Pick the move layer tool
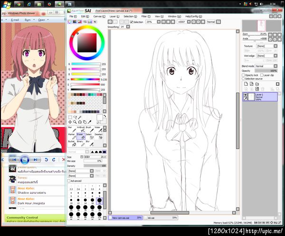This screenshot has height=236, width=285. click(70, 122)
